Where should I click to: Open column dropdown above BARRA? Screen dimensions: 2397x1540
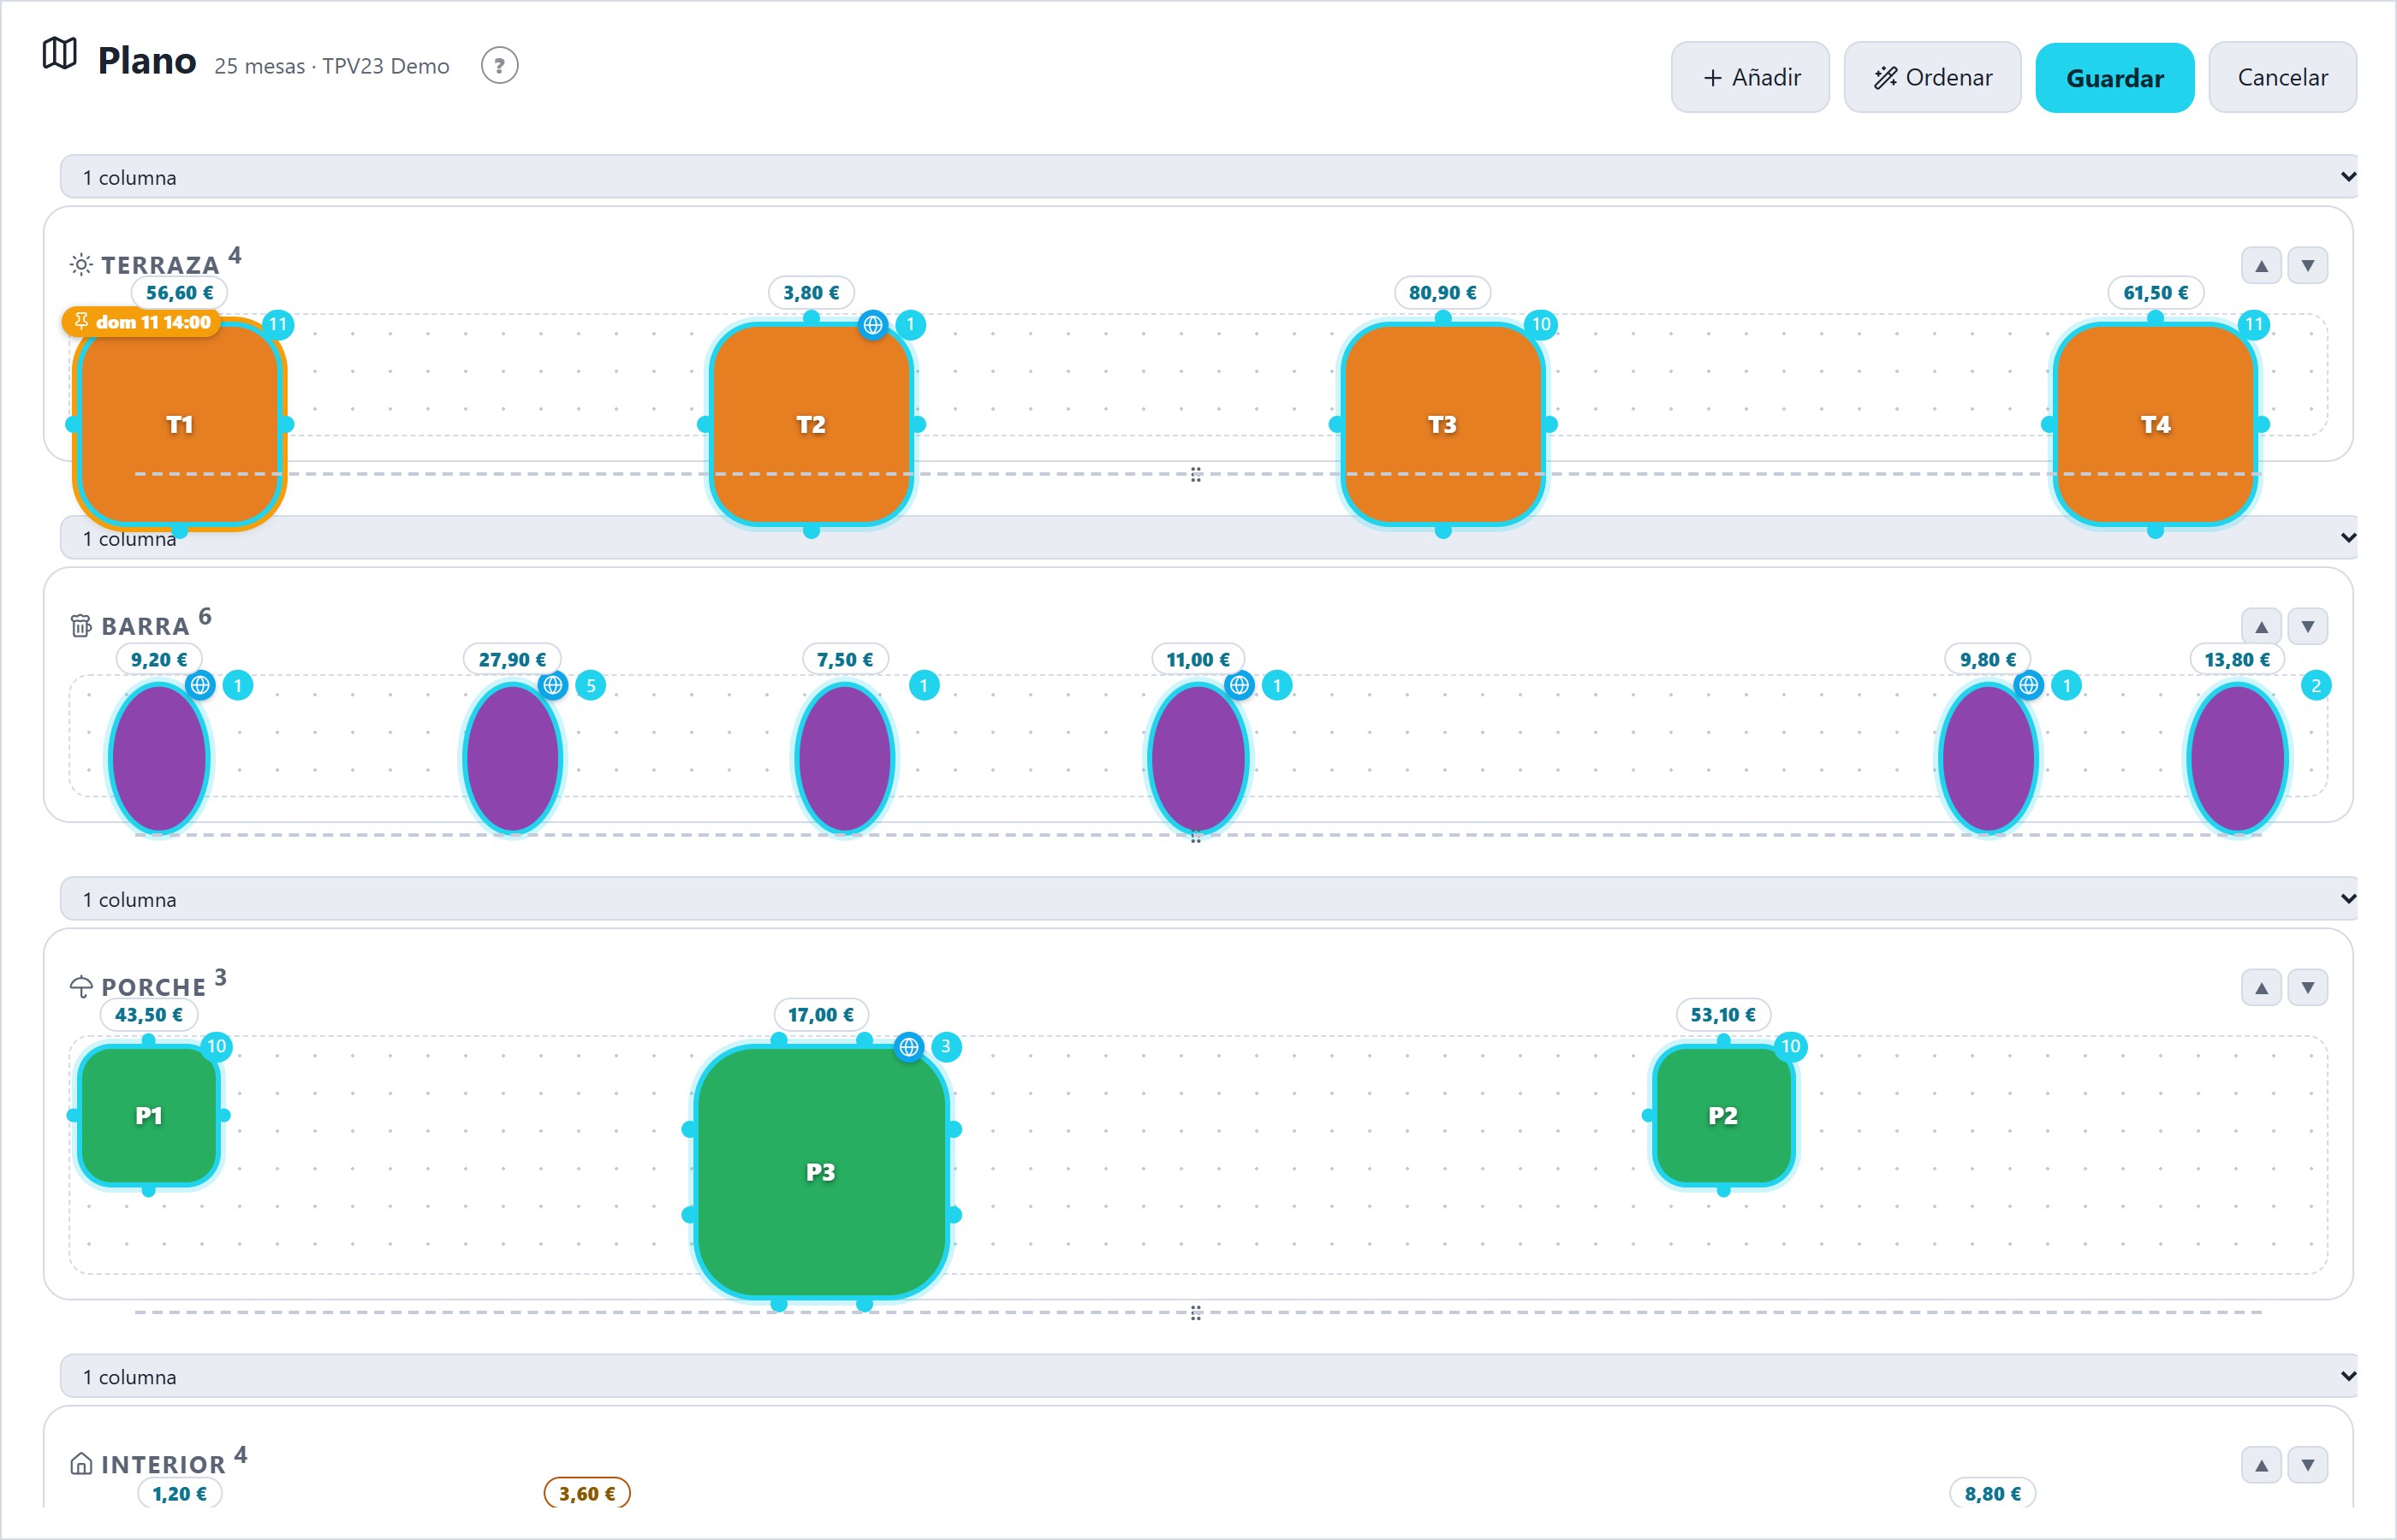pos(1209,538)
